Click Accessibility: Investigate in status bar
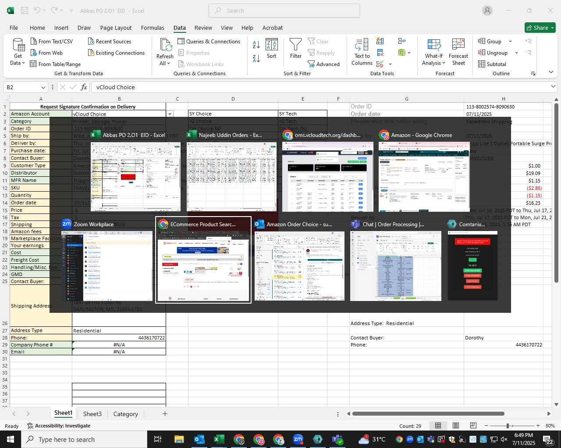 click(59, 426)
